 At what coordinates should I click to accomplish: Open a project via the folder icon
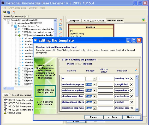(4, 12)
